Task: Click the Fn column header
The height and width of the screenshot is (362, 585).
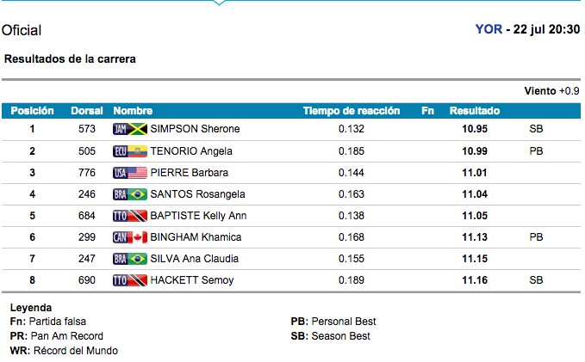Action: [427, 111]
